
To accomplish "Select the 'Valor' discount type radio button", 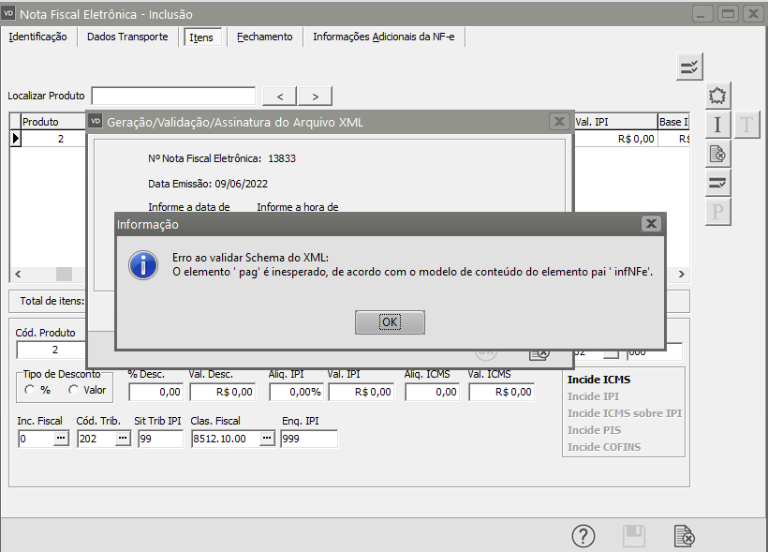I will click(73, 390).
